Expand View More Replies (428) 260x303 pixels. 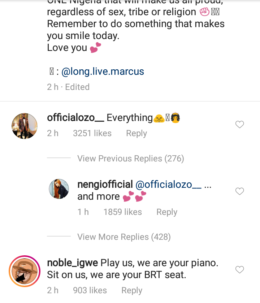124,237
